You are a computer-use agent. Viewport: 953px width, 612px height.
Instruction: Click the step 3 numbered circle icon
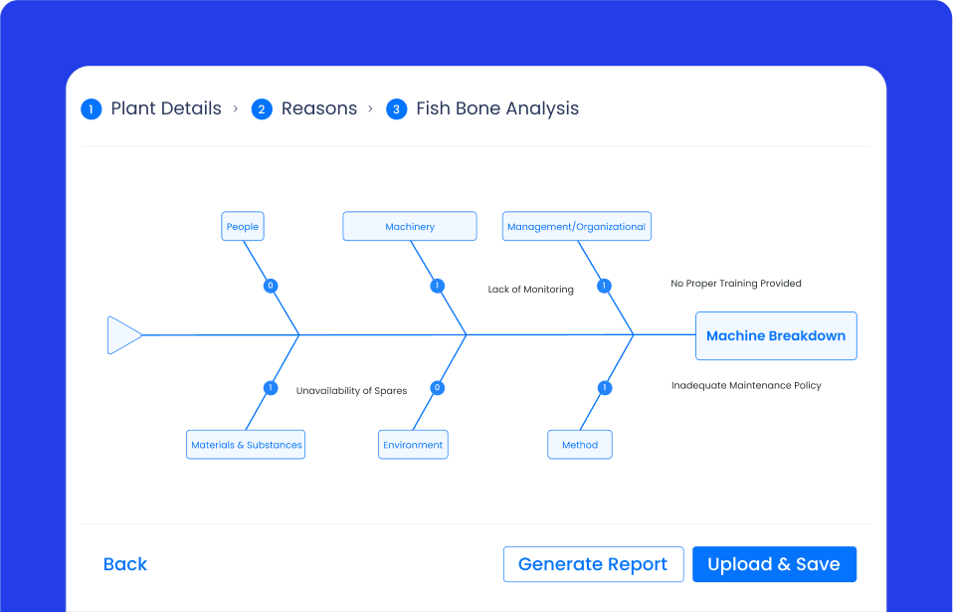click(x=396, y=108)
